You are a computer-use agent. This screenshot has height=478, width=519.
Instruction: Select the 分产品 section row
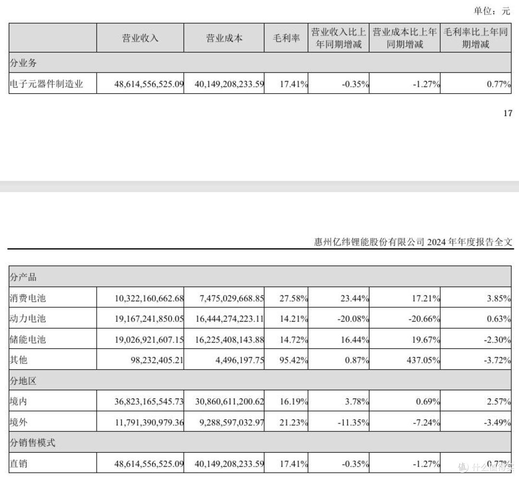pyautogui.click(x=260, y=277)
